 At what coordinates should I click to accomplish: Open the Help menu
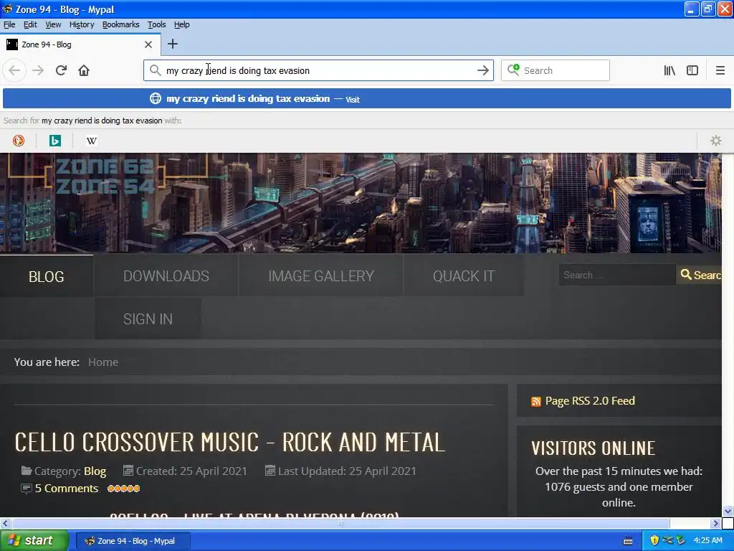(x=181, y=24)
